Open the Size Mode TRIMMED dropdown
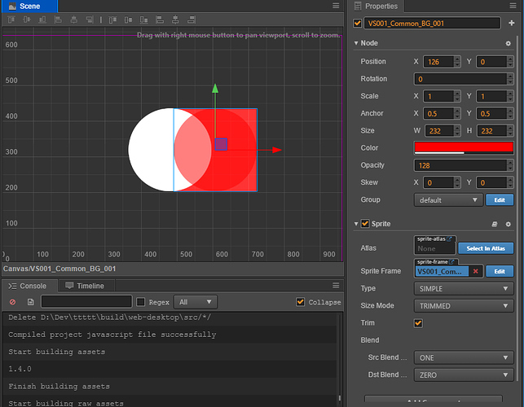 click(x=463, y=306)
